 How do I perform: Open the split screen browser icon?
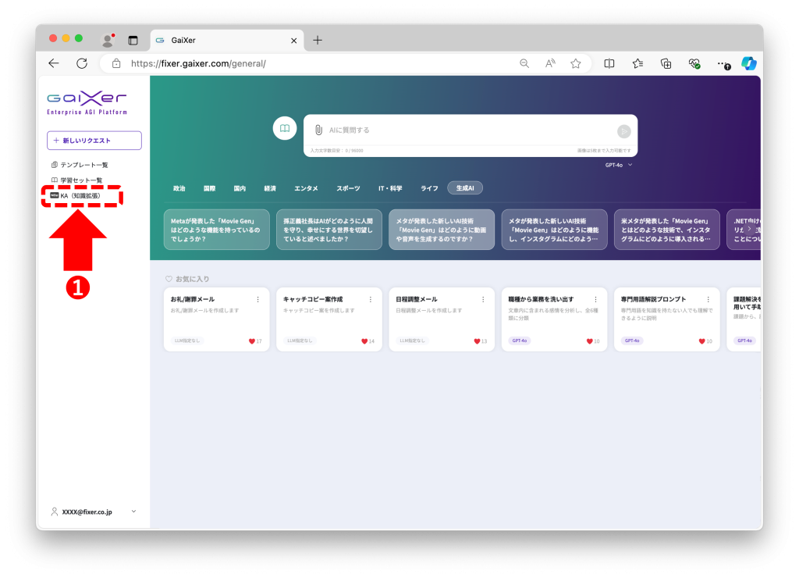(x=609, y=63)
